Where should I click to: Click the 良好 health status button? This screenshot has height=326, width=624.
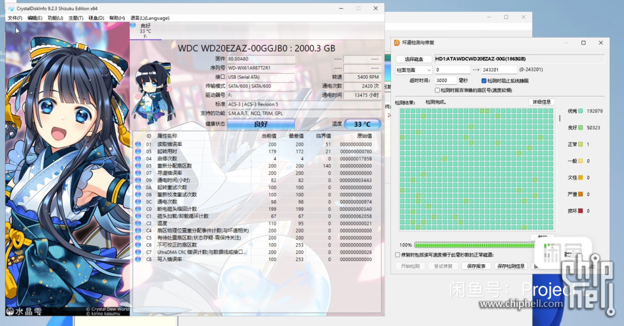(260, 124)
